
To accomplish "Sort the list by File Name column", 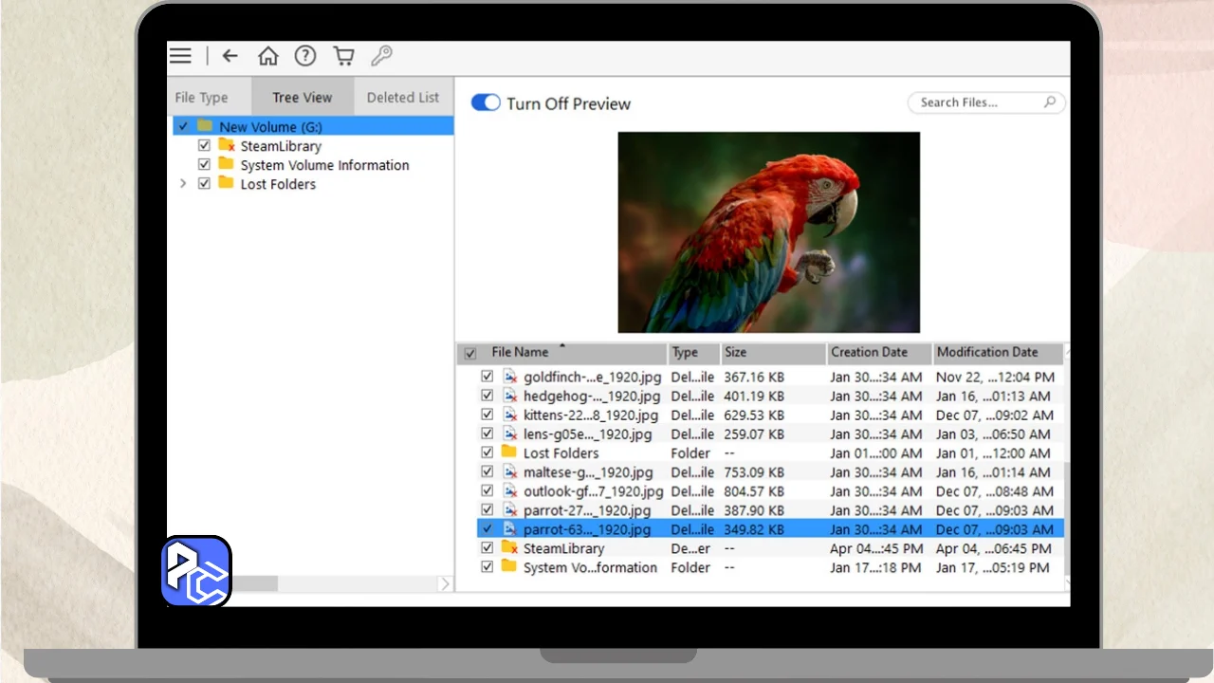I will click(520, 353).
